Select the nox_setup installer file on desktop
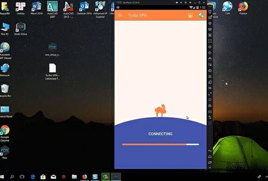 [52, 49]
